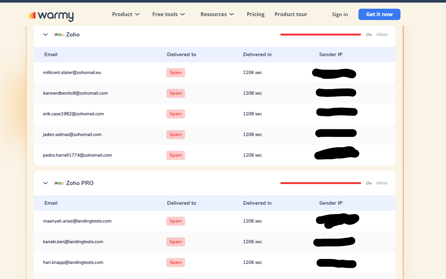
Task: Click the Email column header in Zoho table
Action: coord(51,55)
